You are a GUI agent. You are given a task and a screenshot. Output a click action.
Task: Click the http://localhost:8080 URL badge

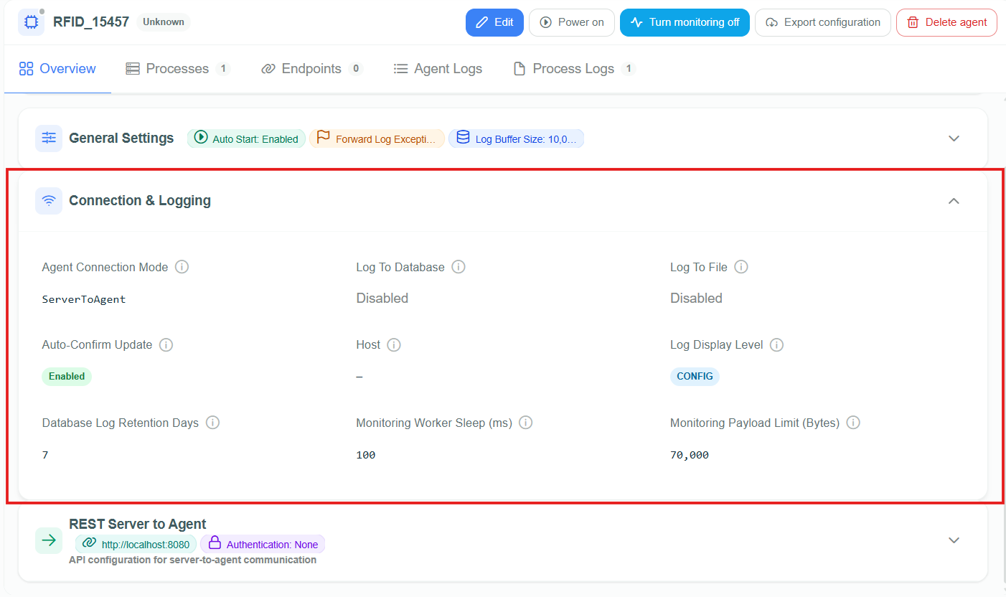tap(136, 545)
